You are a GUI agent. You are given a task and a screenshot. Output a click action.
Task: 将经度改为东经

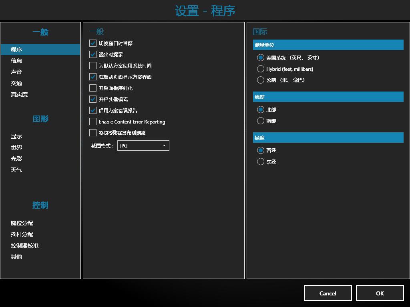[261, 161]
